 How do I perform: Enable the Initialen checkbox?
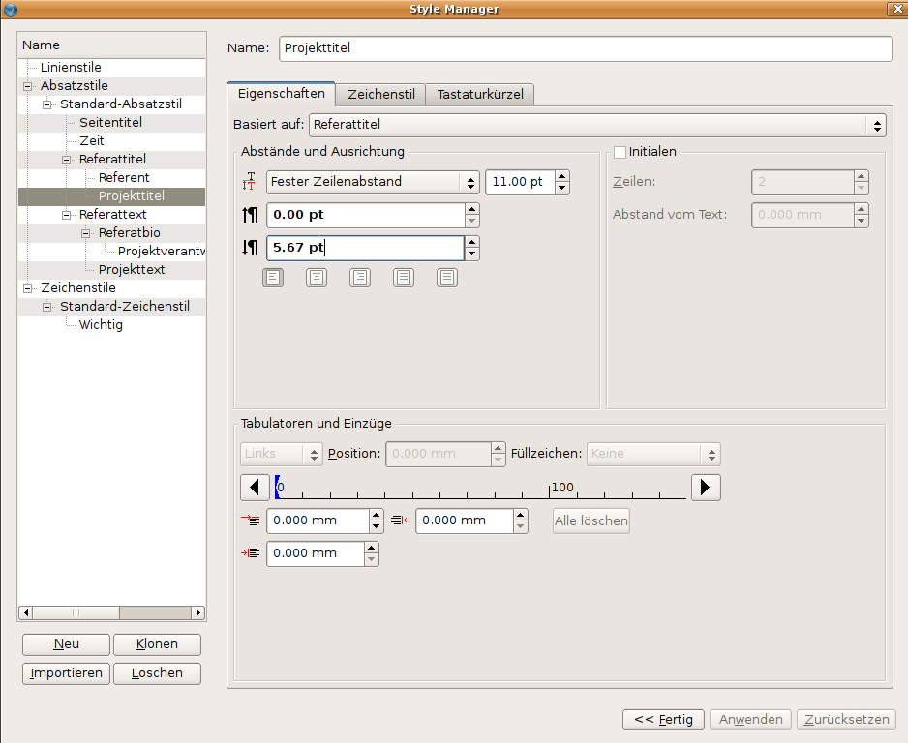[620, 152]
